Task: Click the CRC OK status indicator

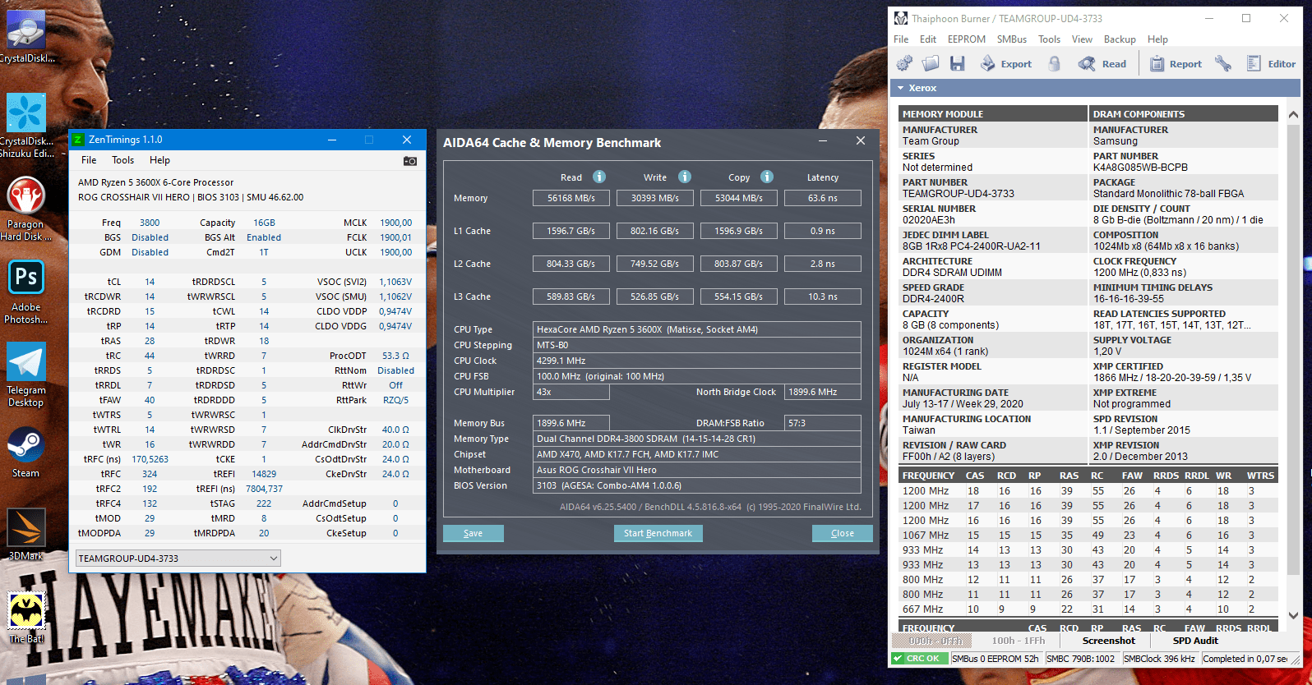Action: [x=920, y=659]
